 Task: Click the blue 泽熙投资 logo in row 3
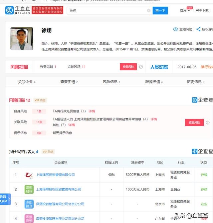pyautogui.click(x=29, y=204)
